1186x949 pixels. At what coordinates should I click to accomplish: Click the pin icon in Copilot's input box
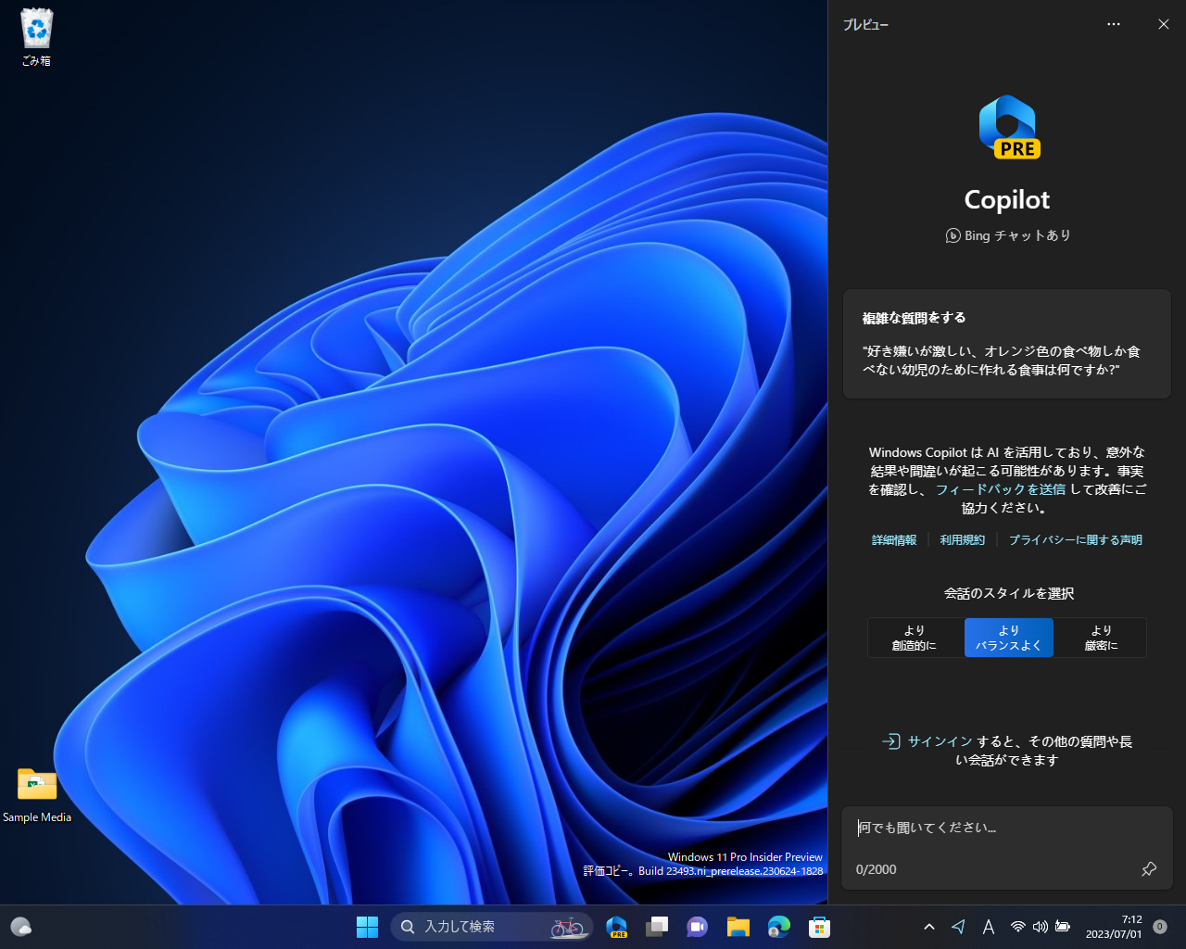tap(1149, 869)
